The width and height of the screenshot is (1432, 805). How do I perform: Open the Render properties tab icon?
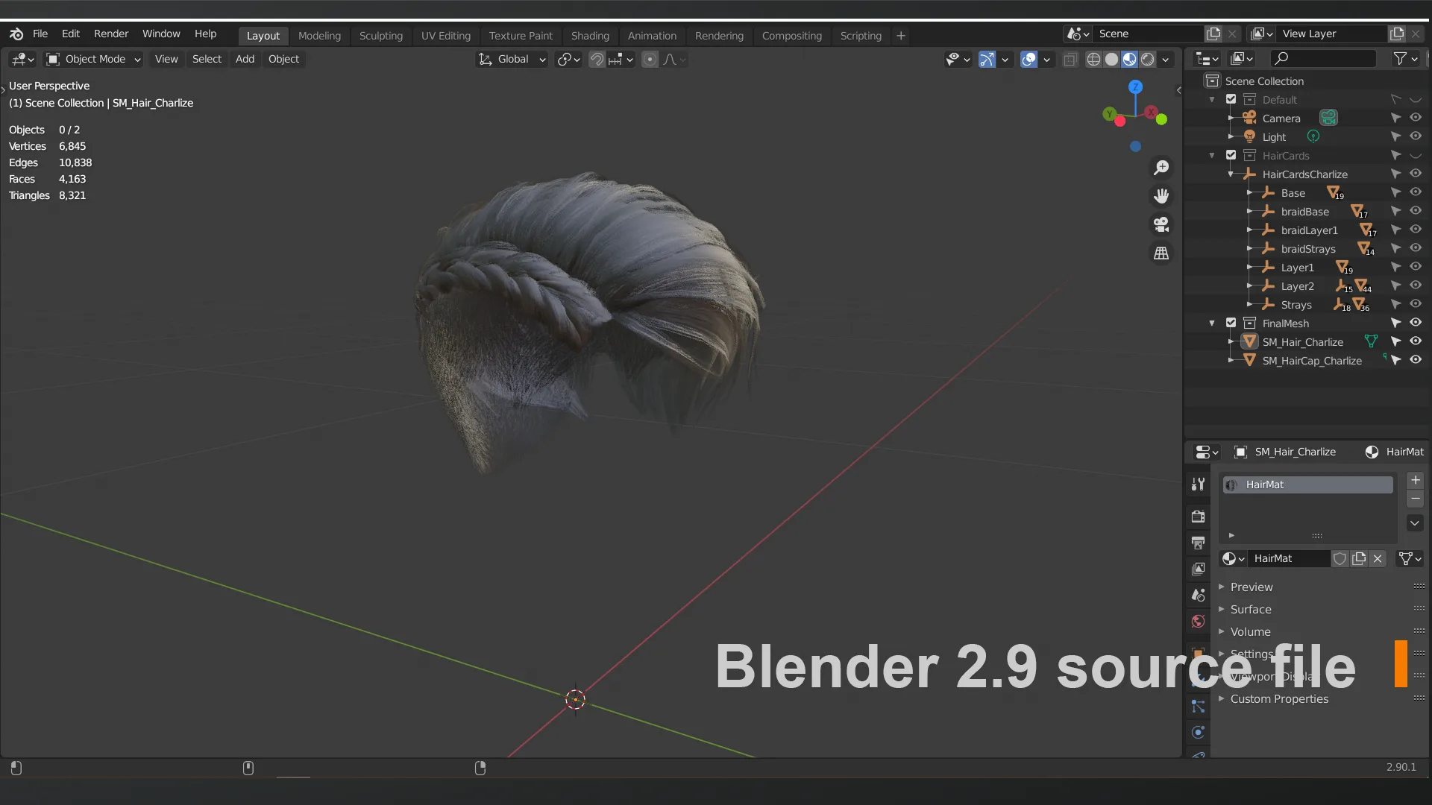1199,516
